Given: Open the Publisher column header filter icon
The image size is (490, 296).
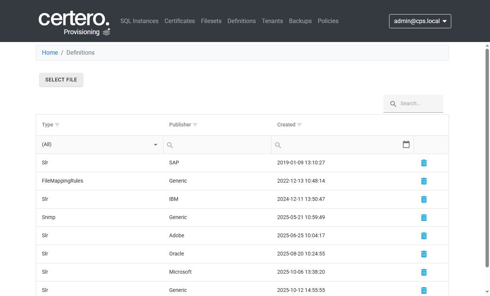Looking at the screenshot, I should [195, 125].
